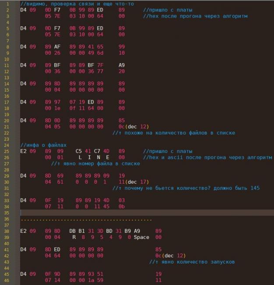Click the "//инфа о файлах" comment
The height and width of the screenshot is (285, 274).
(44, 145)
